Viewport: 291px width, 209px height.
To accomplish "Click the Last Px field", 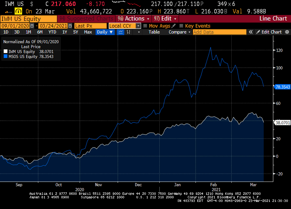I will (91, 26).
